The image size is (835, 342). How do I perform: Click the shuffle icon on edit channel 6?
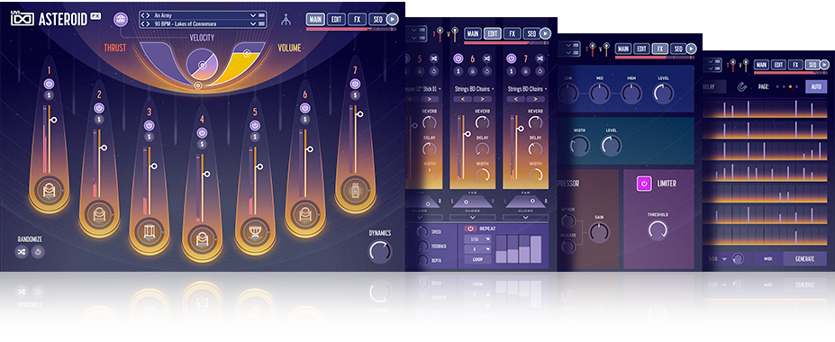point(486,58)
